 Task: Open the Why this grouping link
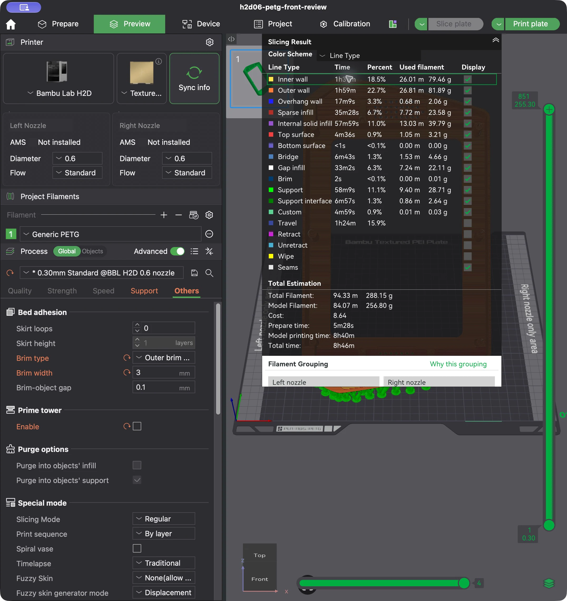(458, 364)
